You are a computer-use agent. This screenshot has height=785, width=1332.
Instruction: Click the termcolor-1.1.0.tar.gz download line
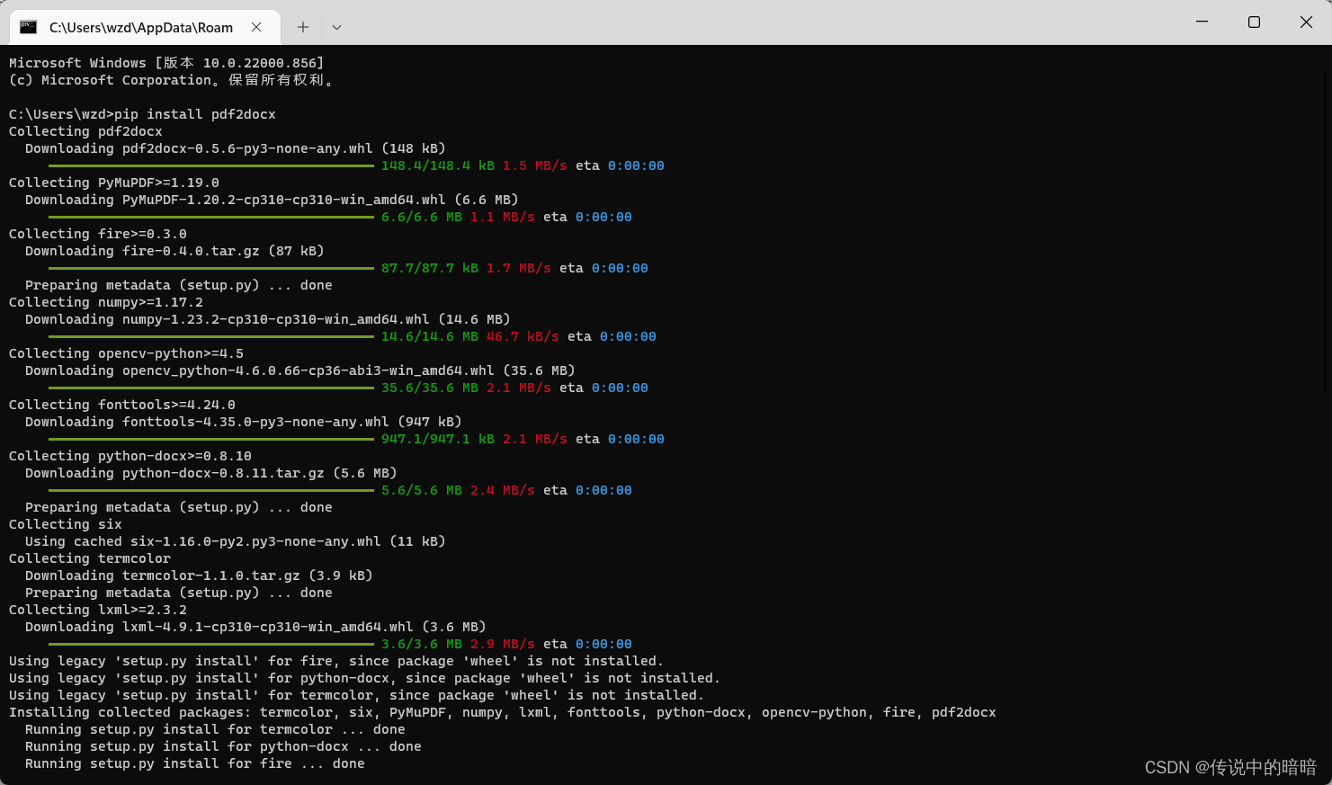point(199,575)
